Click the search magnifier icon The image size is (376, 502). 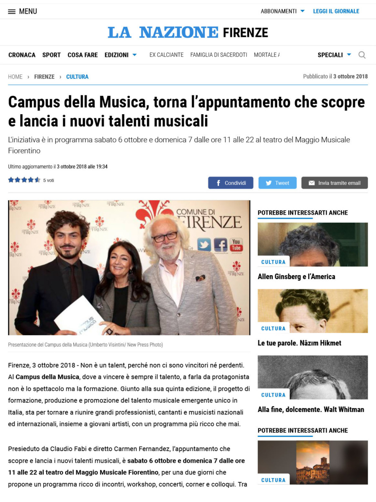[362, 55]
